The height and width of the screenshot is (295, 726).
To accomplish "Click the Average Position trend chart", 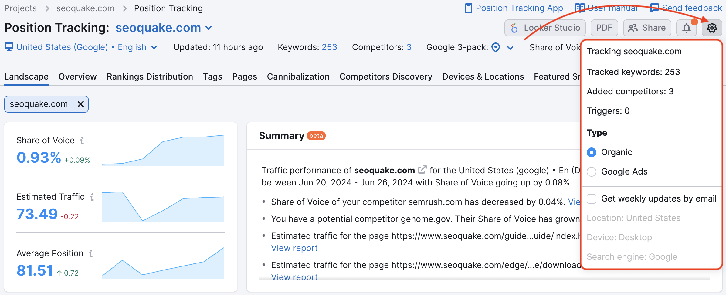I will [x=163, y=263].
